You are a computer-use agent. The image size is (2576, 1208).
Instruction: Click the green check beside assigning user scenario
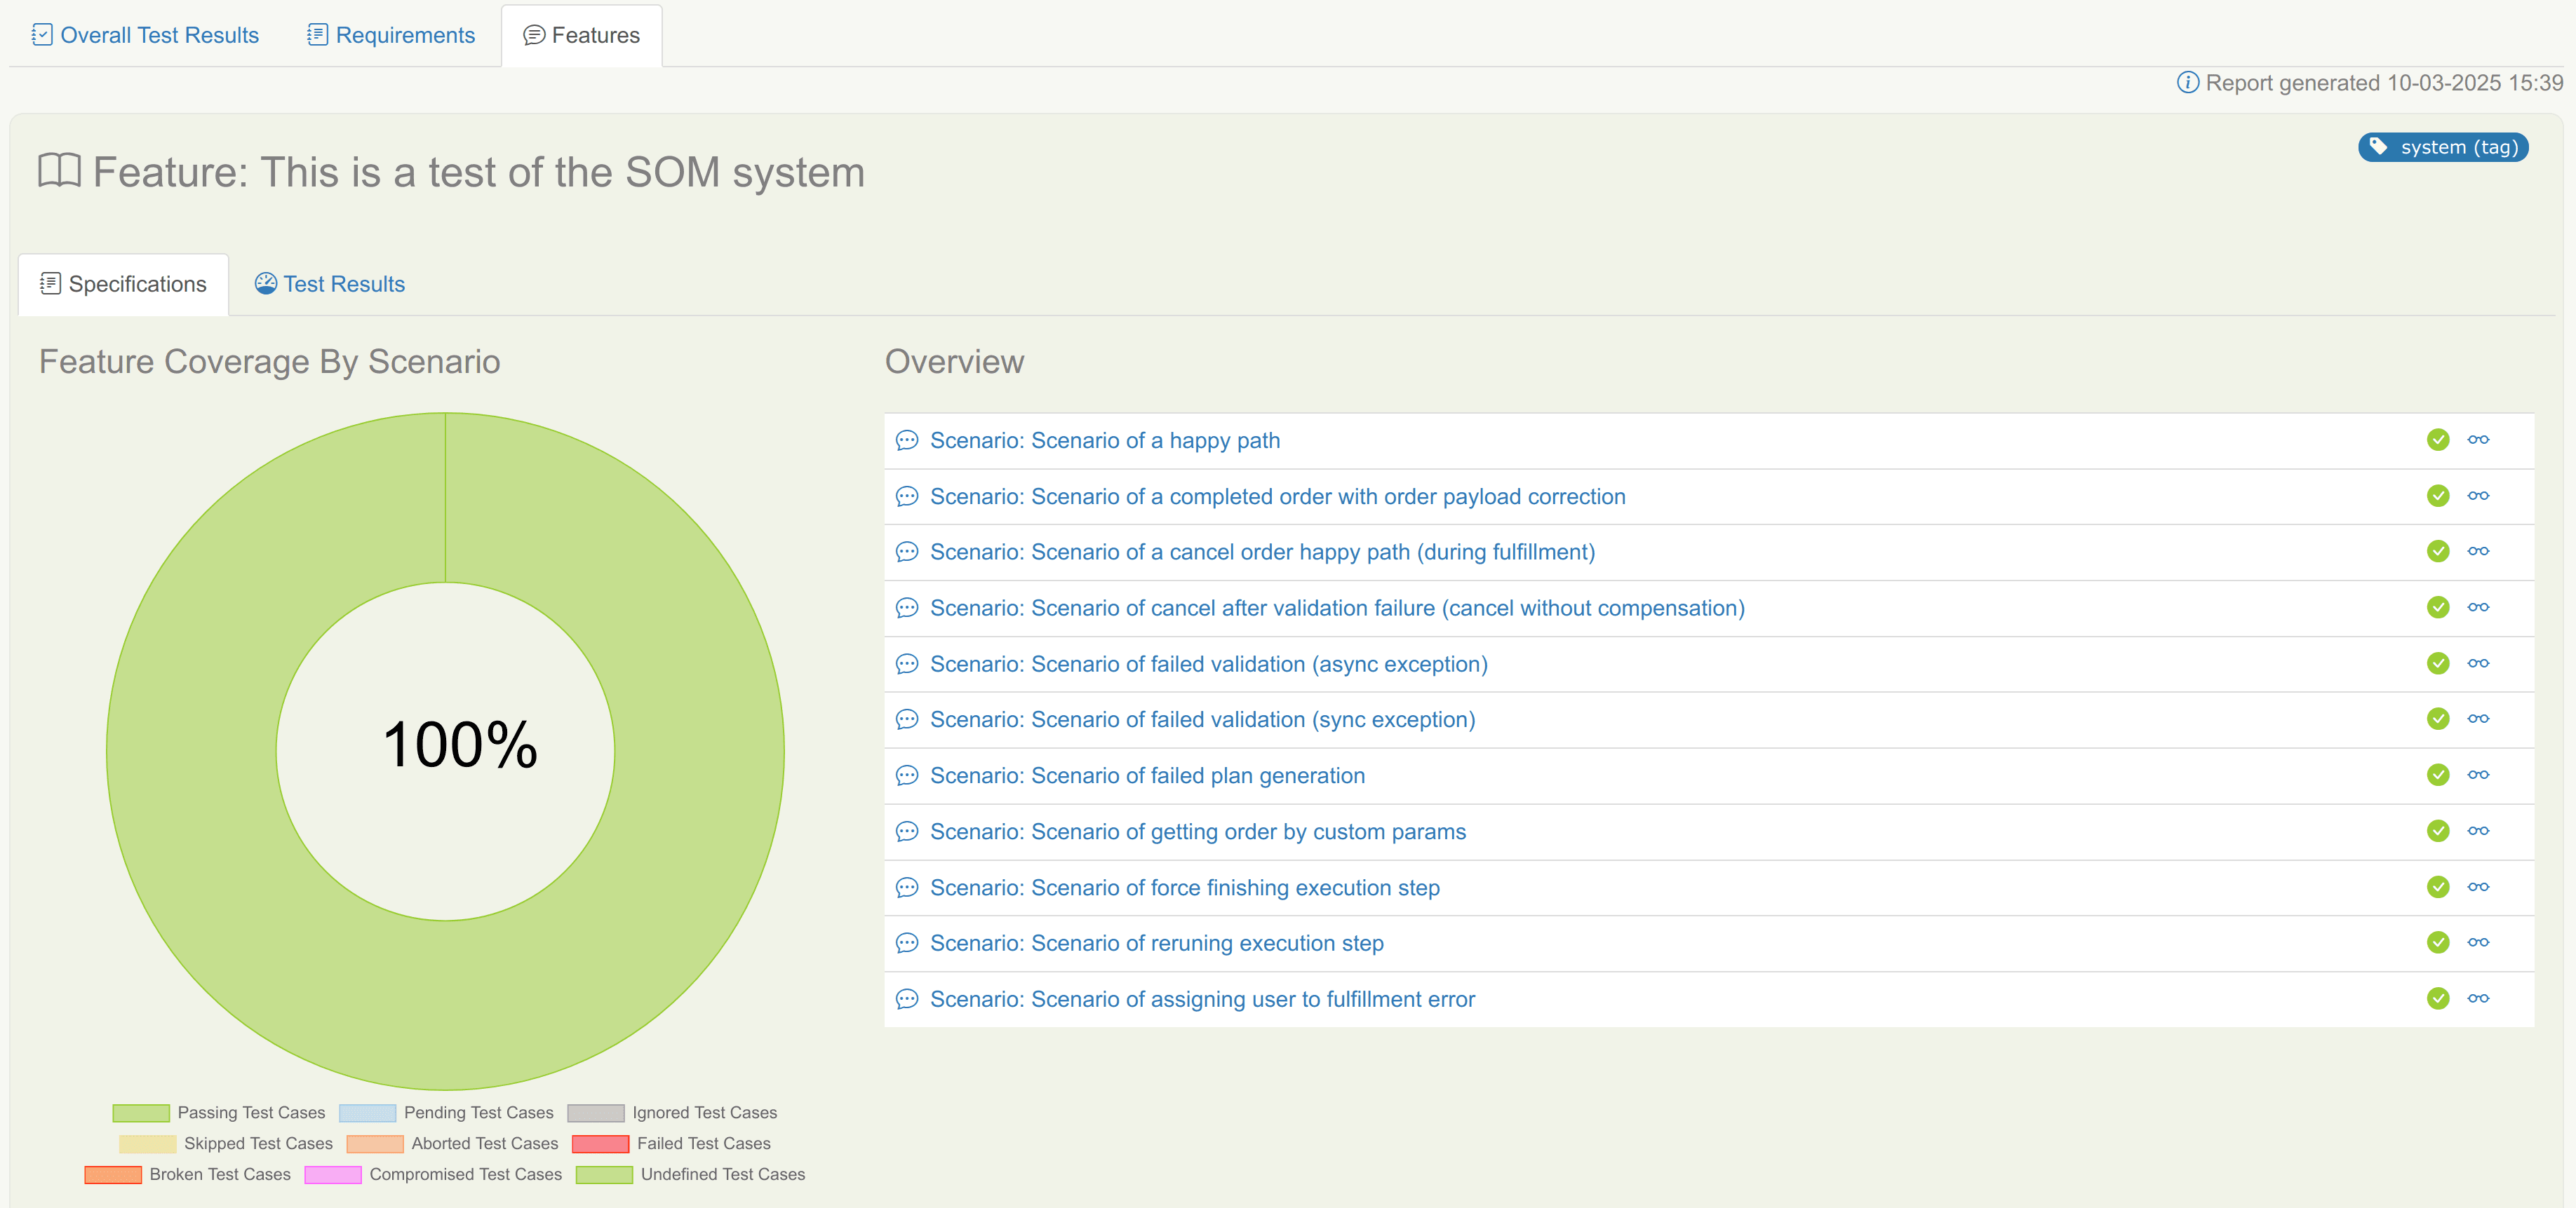(2438, 998)
